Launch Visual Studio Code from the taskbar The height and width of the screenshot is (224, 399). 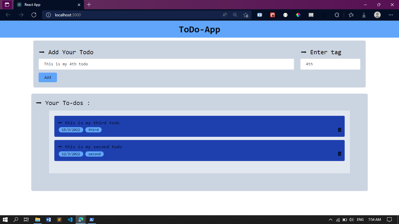70,219
